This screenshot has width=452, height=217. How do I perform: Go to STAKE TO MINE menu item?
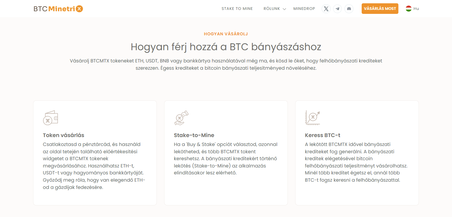click(237, 9)
